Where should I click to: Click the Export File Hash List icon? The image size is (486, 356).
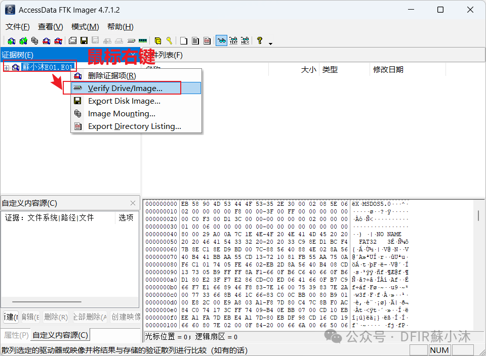click(x=195, y=40)
